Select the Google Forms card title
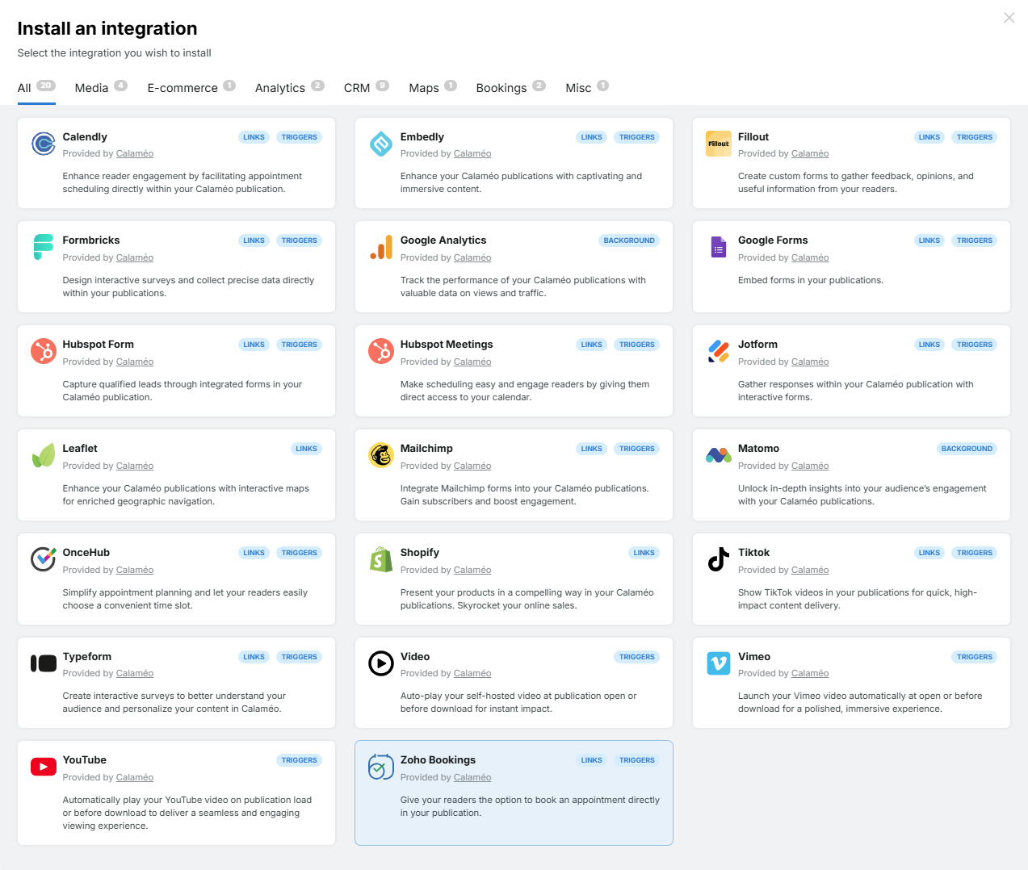The image size is (1028, 870). point(773,241)
